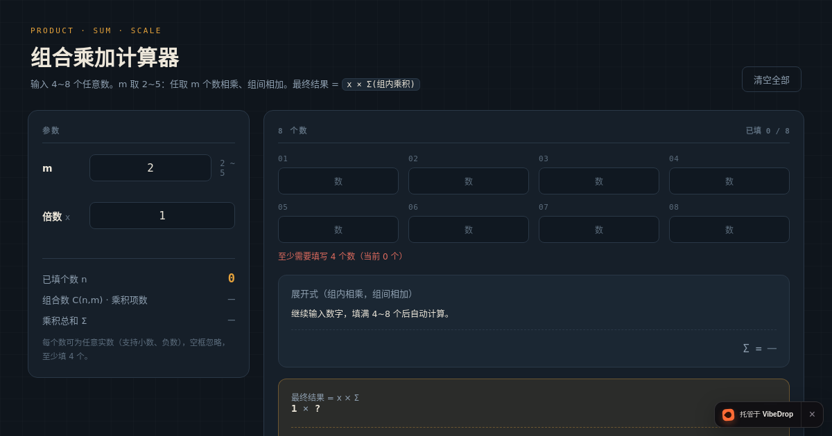Click the Σ = — result text

pyautogui.click(x=759, y=348)
